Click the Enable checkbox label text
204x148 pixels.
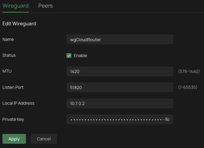click(x=81, y=56)
